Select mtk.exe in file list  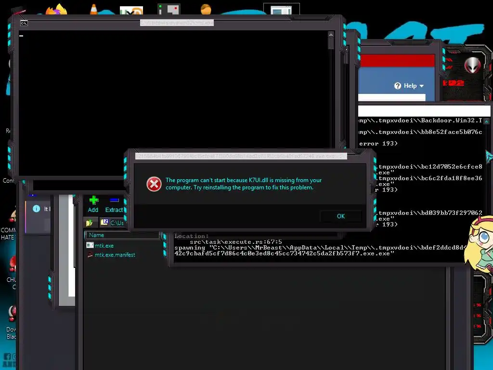click(x=104, y=245)
